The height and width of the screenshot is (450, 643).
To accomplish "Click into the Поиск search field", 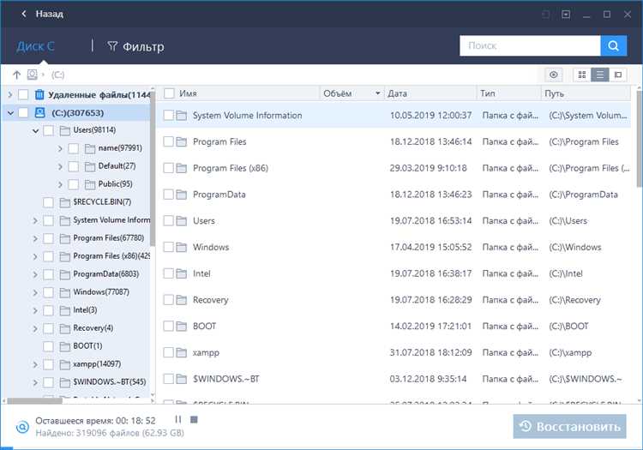I will (x=530, y=45).
